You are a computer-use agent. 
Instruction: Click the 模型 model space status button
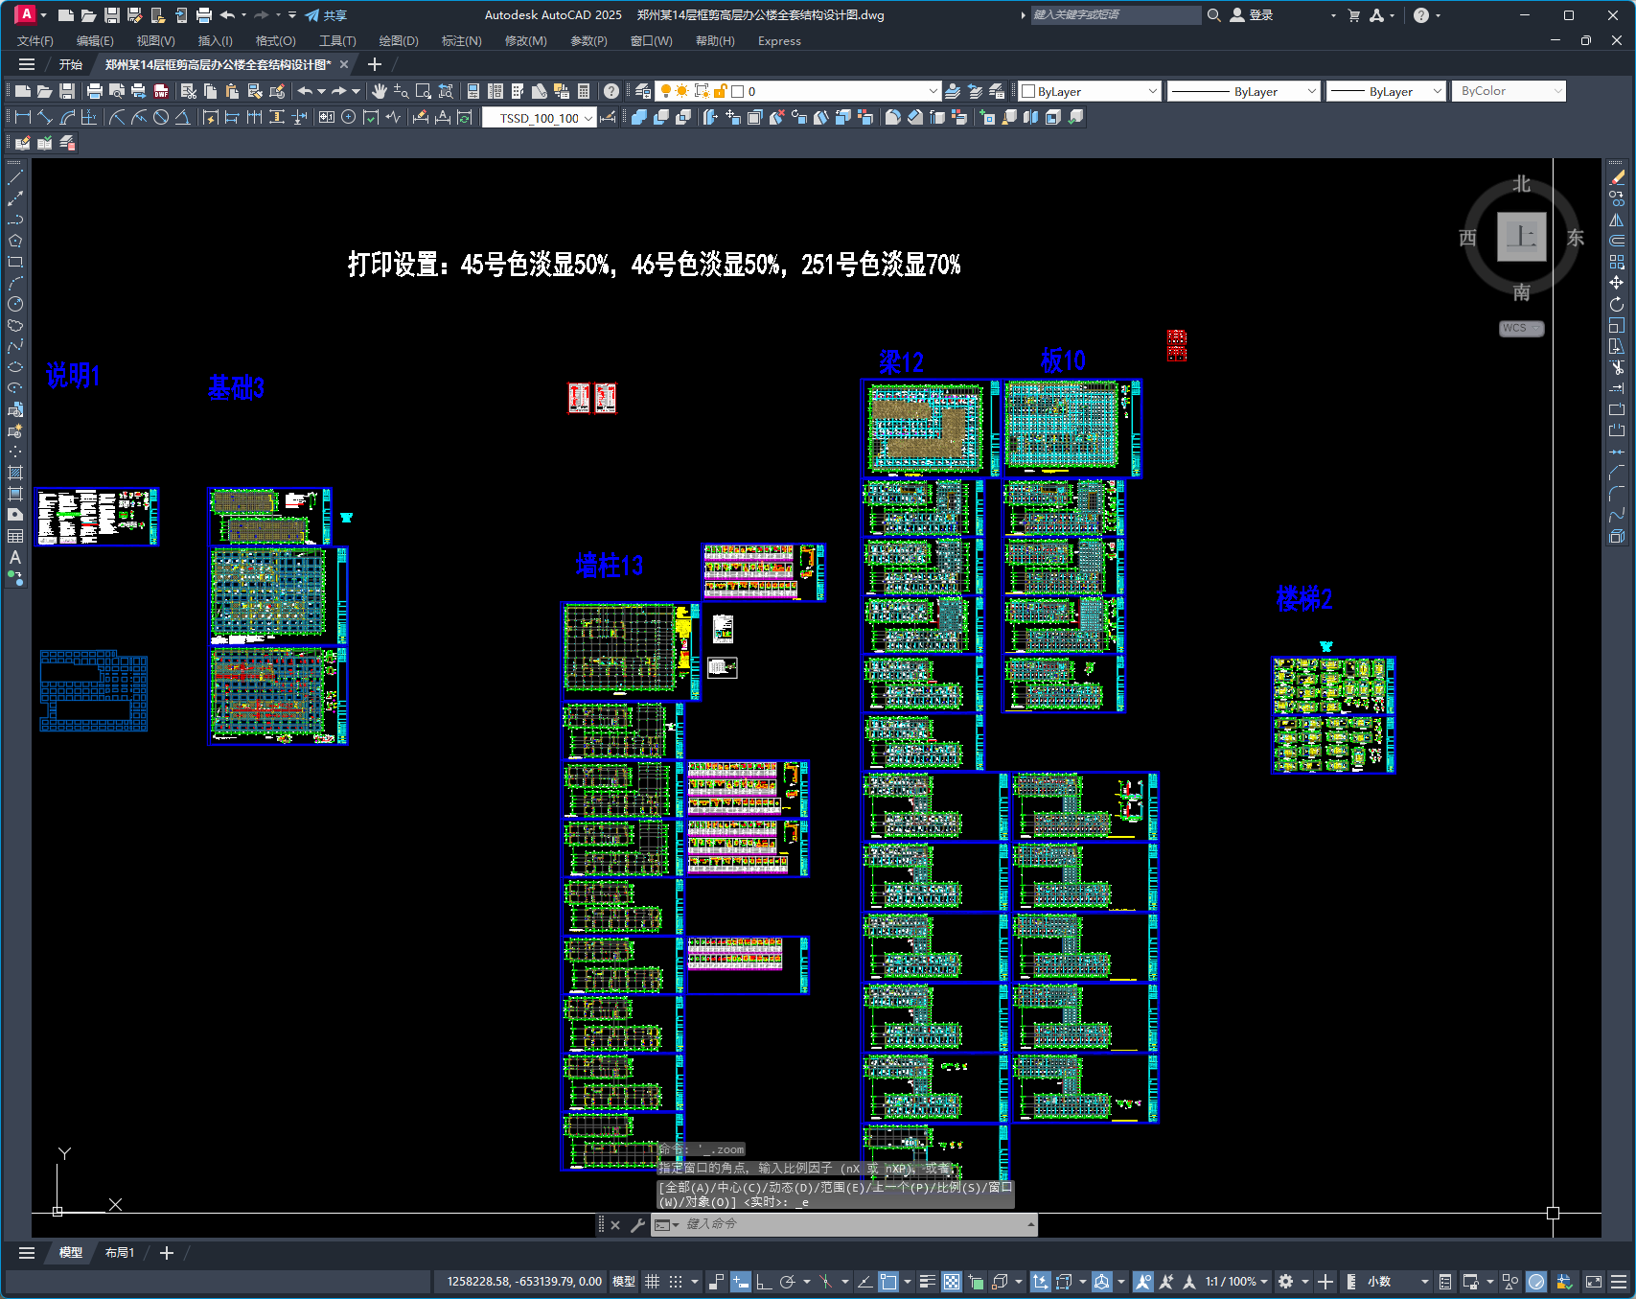(624, 1282)
